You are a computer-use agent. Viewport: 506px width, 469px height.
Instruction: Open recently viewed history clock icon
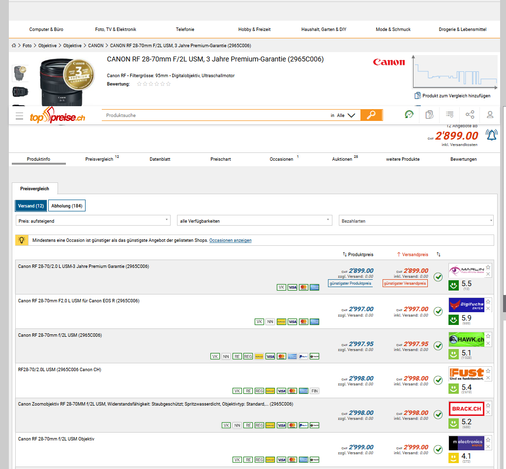[409, 115]
